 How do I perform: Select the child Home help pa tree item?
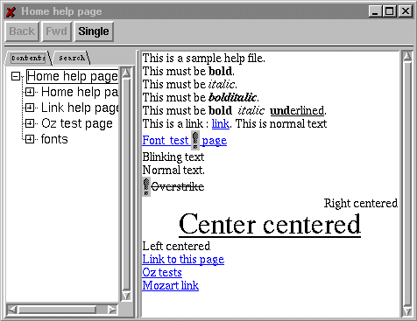coord(80,92)
